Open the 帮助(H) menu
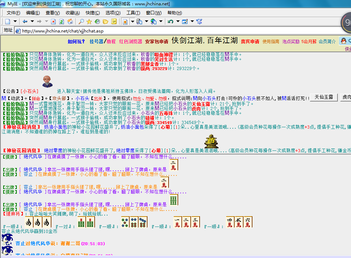This screenshot has width=351, height=258. tap(175, 13)
